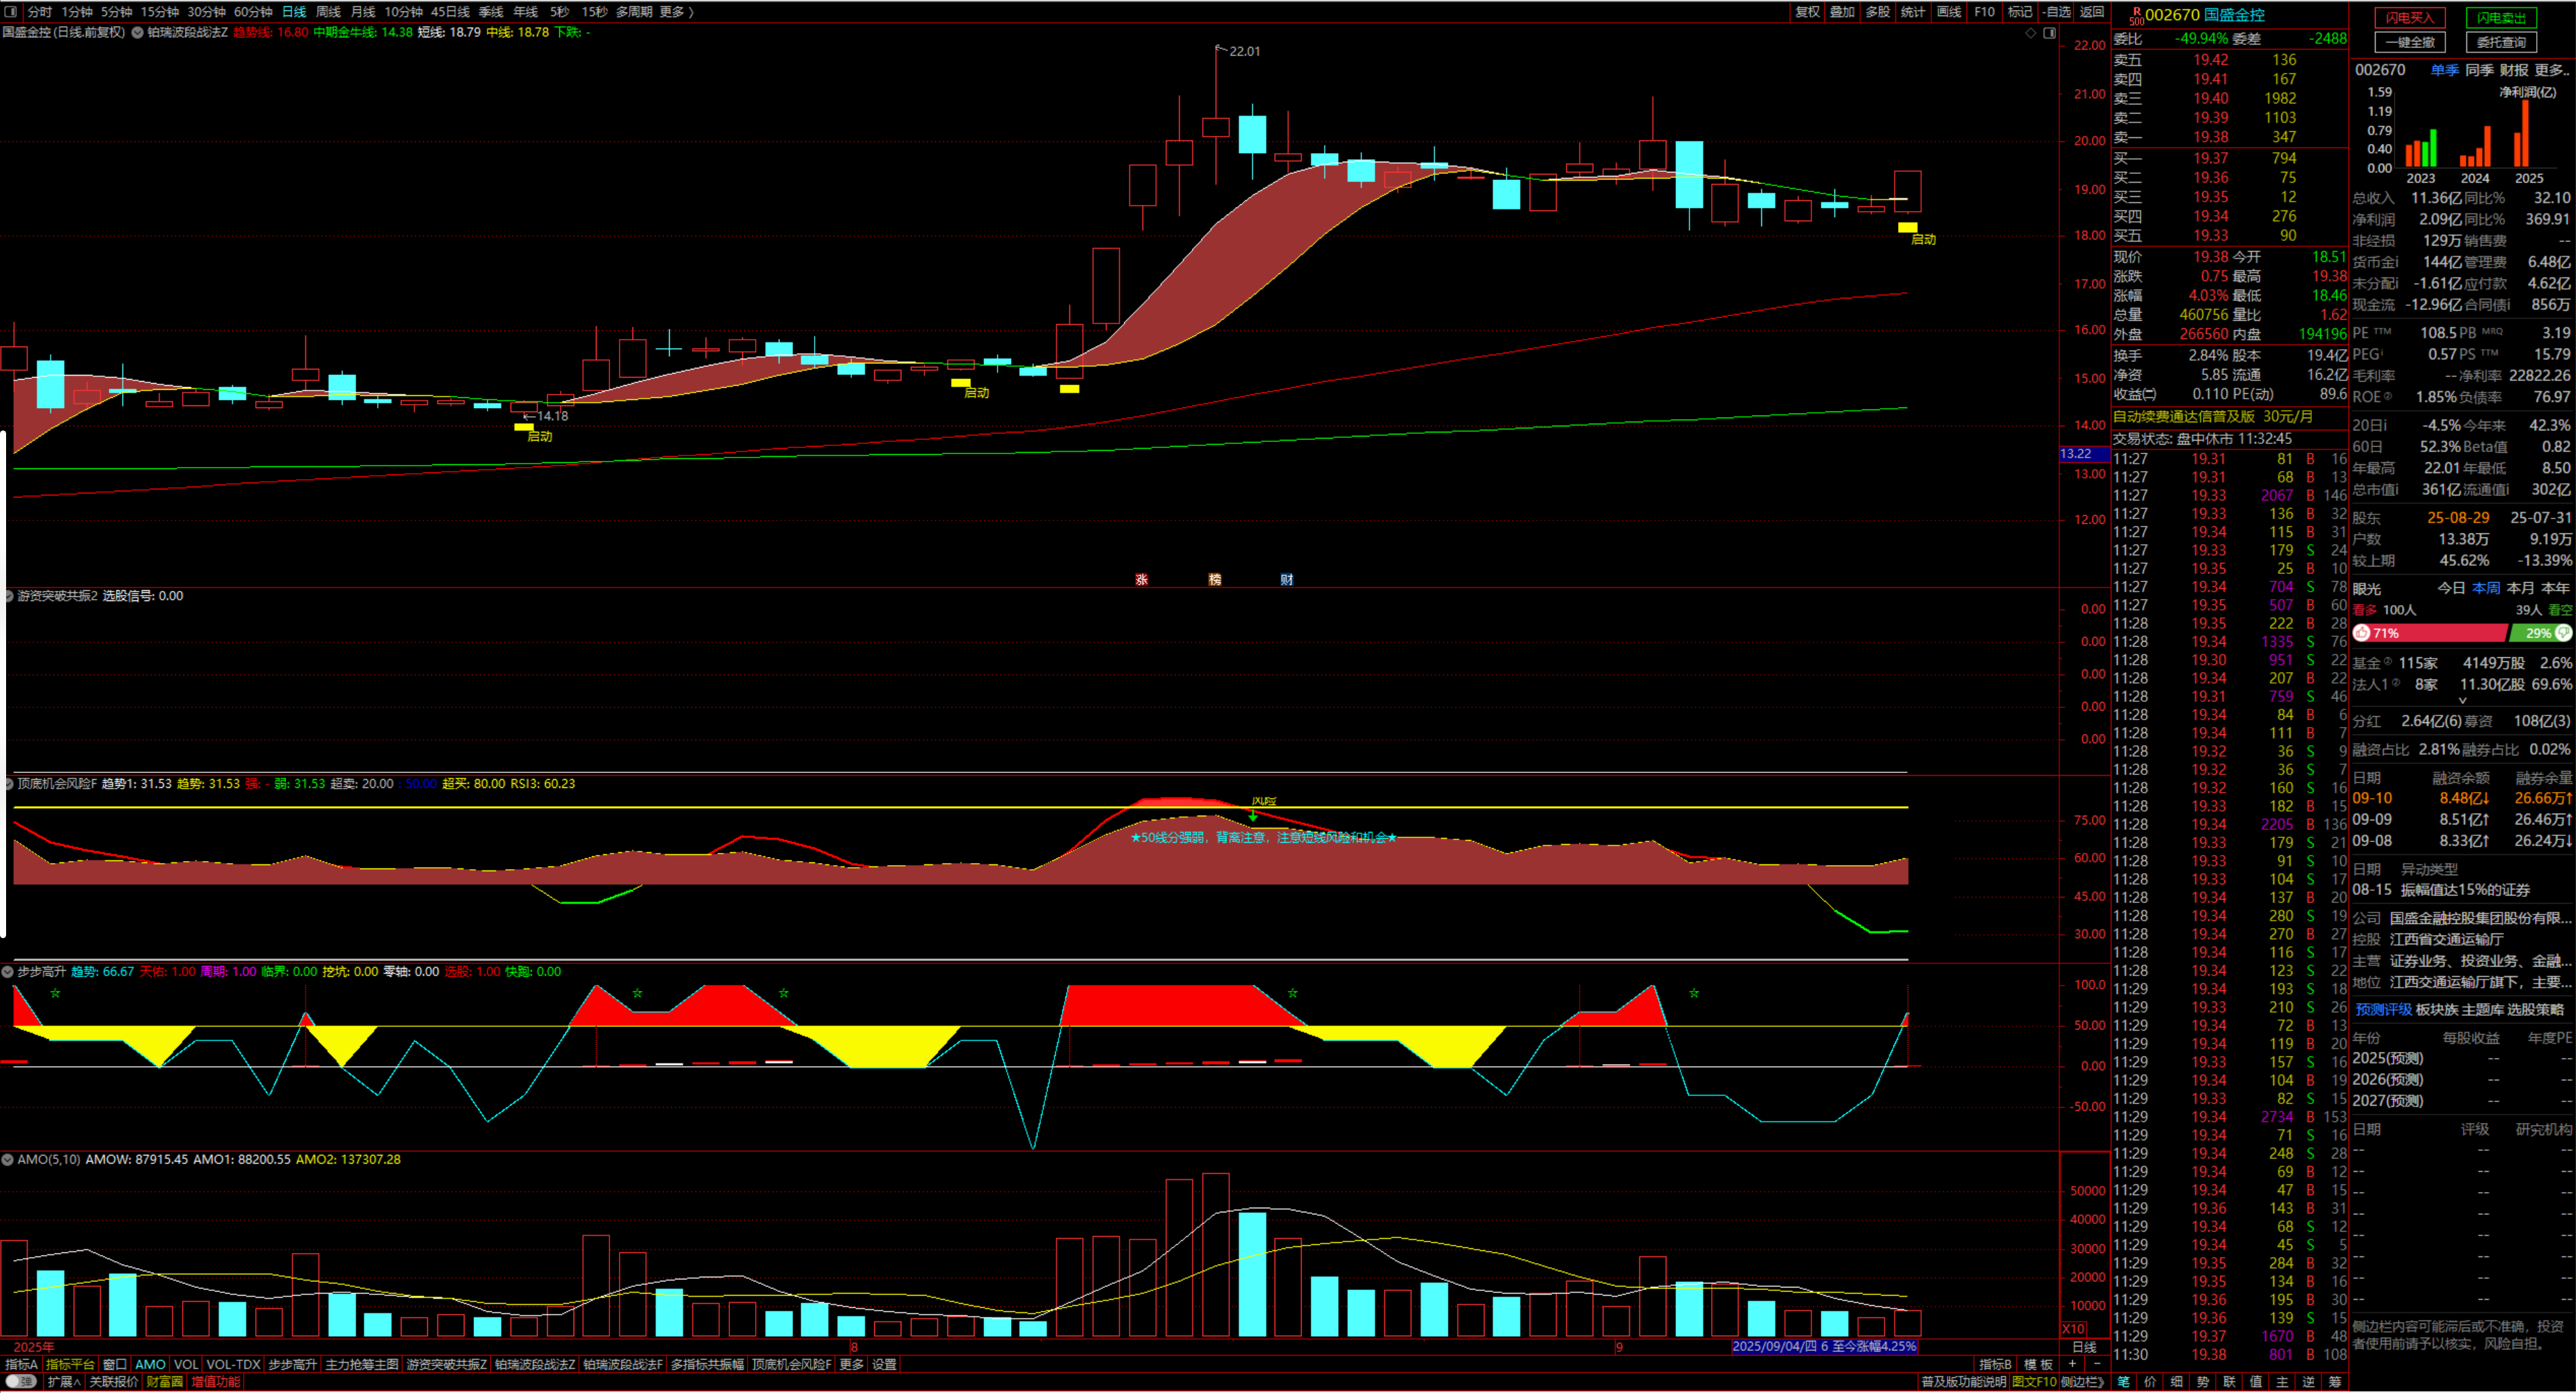Image resolution: width=2576 pixels, height=1393 pixels.
Task: Switch financial data to 单季 mode
Action: coord(2444,70)
